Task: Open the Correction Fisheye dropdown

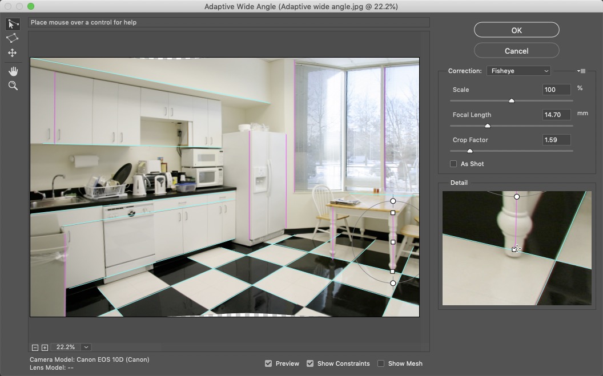Action: pos(518,71)
